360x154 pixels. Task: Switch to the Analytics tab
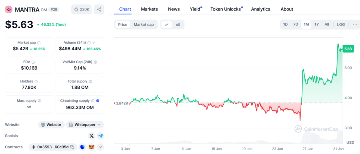[x=261, y=9]
